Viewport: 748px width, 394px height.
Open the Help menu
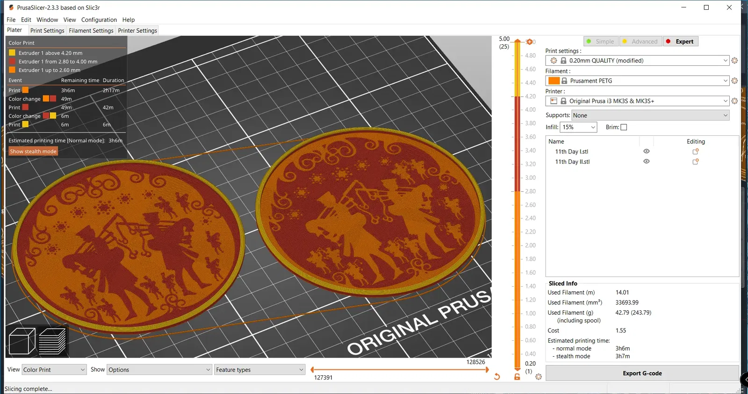129,20
